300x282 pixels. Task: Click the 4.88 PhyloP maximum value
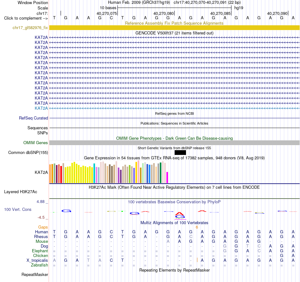40,201
